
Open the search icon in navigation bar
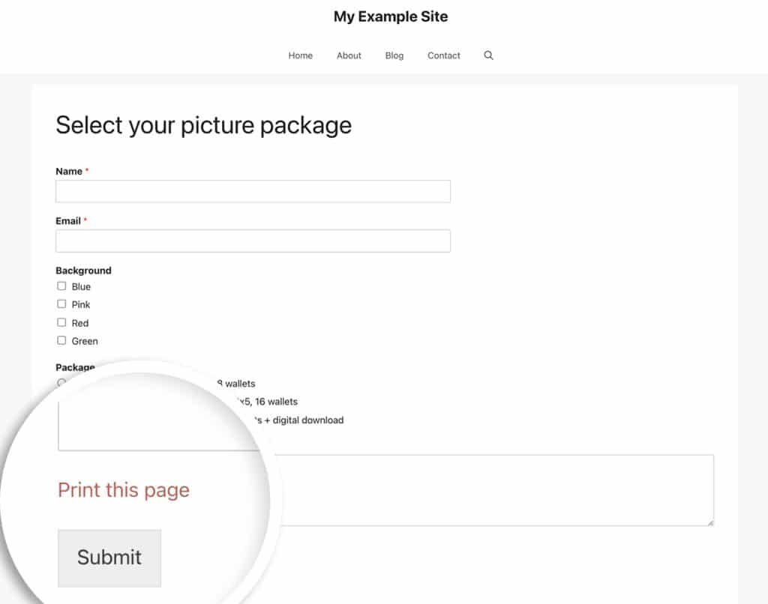(x=488, y=55)
